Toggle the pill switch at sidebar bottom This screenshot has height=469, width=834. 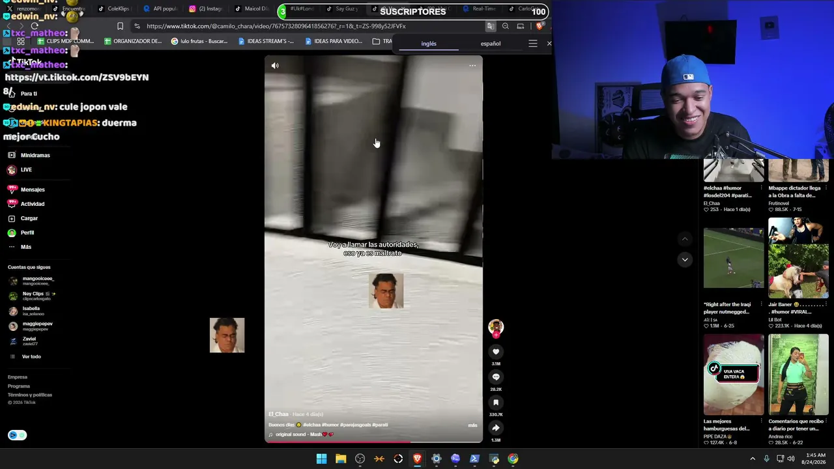pos(18,435)
